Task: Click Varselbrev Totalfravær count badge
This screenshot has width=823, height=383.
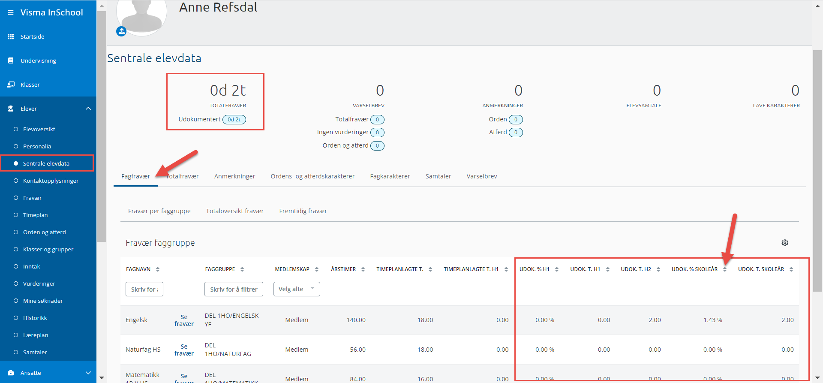Action: (x=377, y=120)
